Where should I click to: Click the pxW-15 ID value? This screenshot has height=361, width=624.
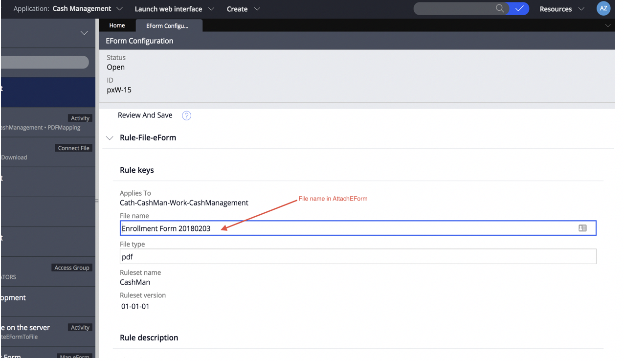click(119, 90)
